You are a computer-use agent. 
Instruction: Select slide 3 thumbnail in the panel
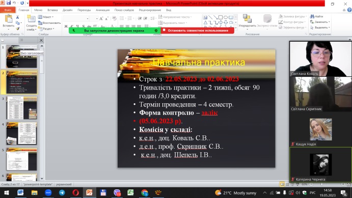coord(21,108)
